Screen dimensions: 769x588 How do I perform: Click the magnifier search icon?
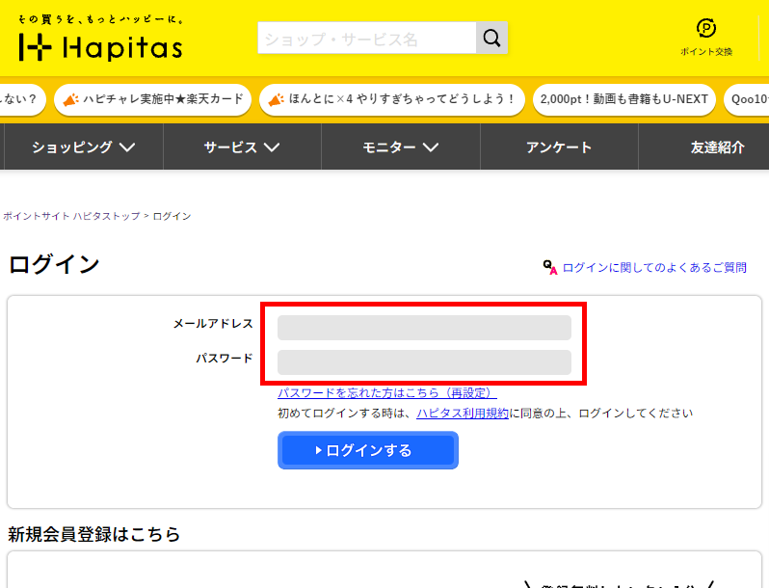491,38
